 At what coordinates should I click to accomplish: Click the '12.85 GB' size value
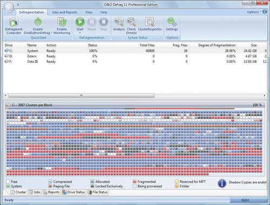coord(250,62)
